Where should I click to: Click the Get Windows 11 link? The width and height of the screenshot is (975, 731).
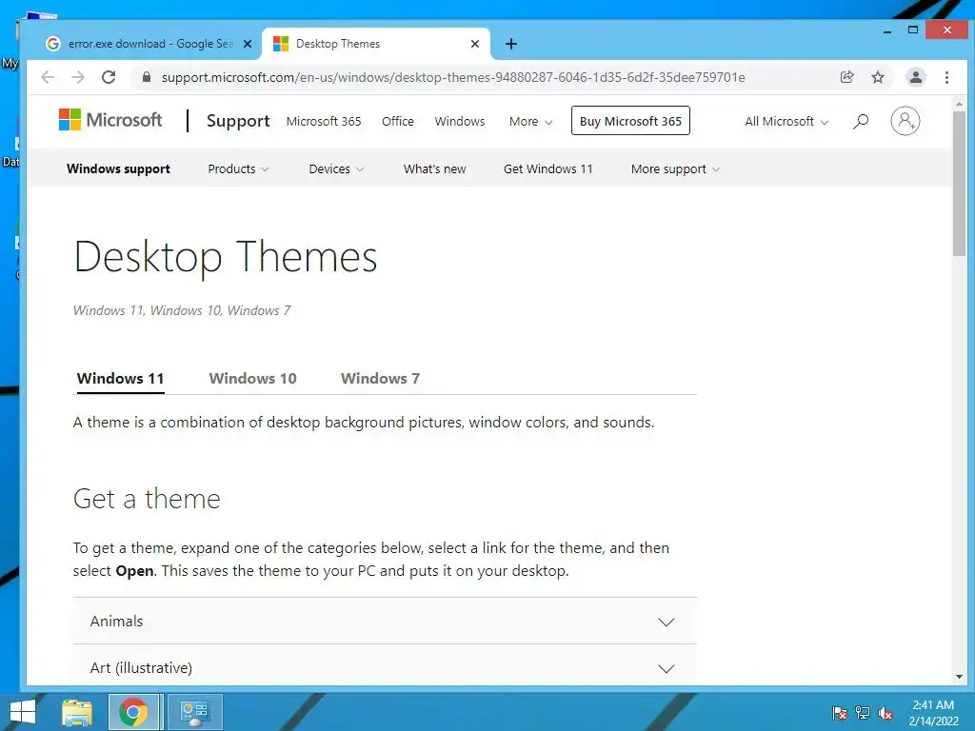tap(547, 169)
